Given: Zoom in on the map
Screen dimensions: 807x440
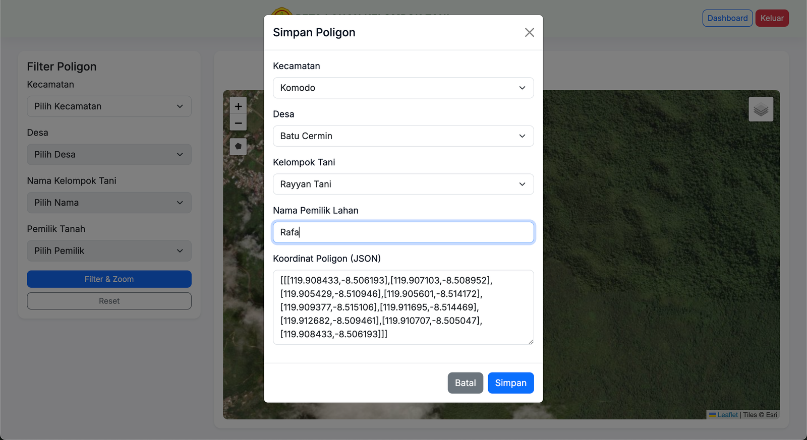Looking at the screenshot, I should pyautogui.click(x=238, y=106).
